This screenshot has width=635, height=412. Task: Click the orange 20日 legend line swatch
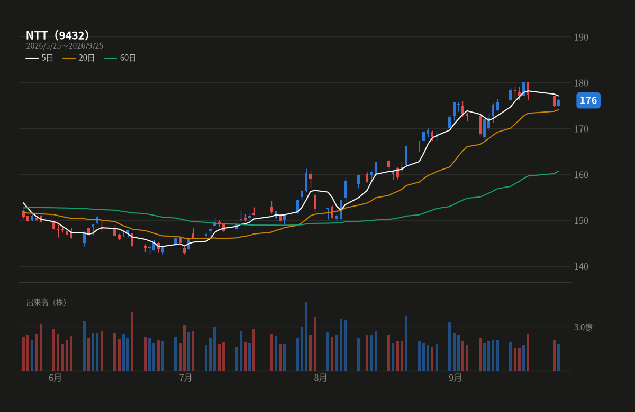pyautogui.click(x=69, y=58)
